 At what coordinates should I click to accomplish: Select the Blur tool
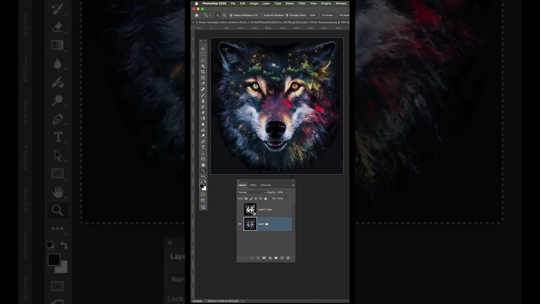tap(203, 124)
